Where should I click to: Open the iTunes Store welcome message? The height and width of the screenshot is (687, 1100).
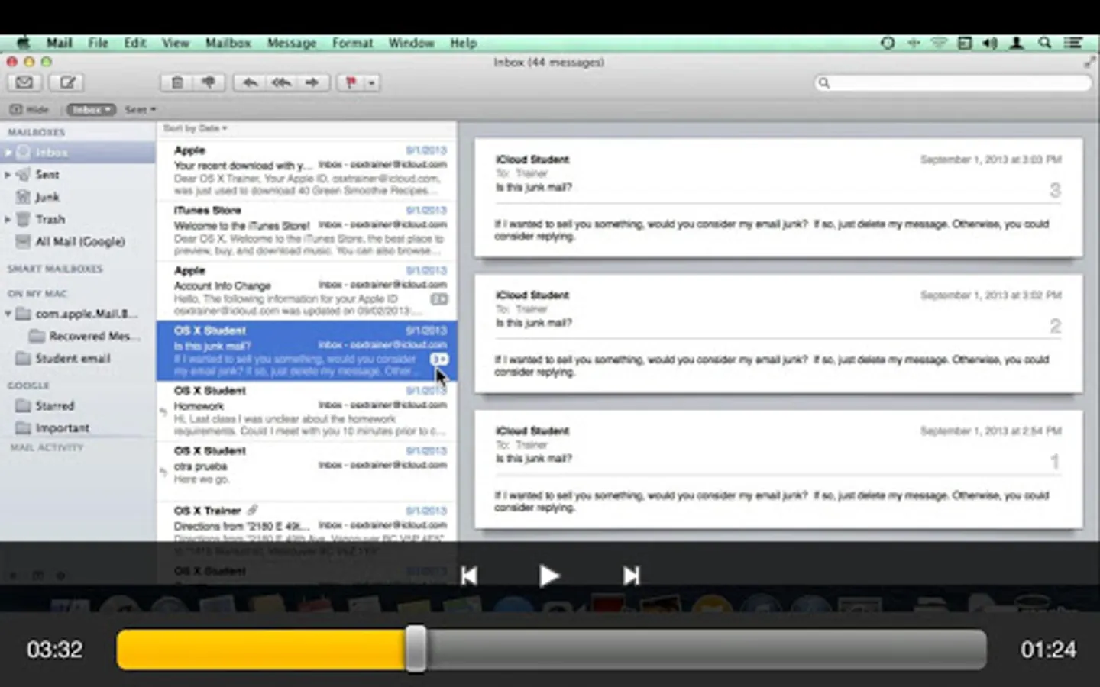(x=307, y=231)
